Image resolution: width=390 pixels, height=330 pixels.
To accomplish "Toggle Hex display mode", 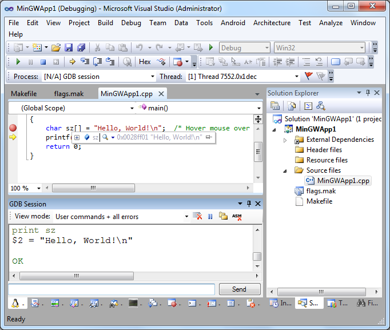I will (x=145, y=62).
